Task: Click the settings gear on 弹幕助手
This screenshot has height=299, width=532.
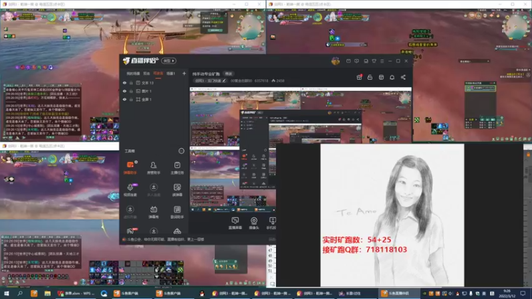Action: pos(136,162)
